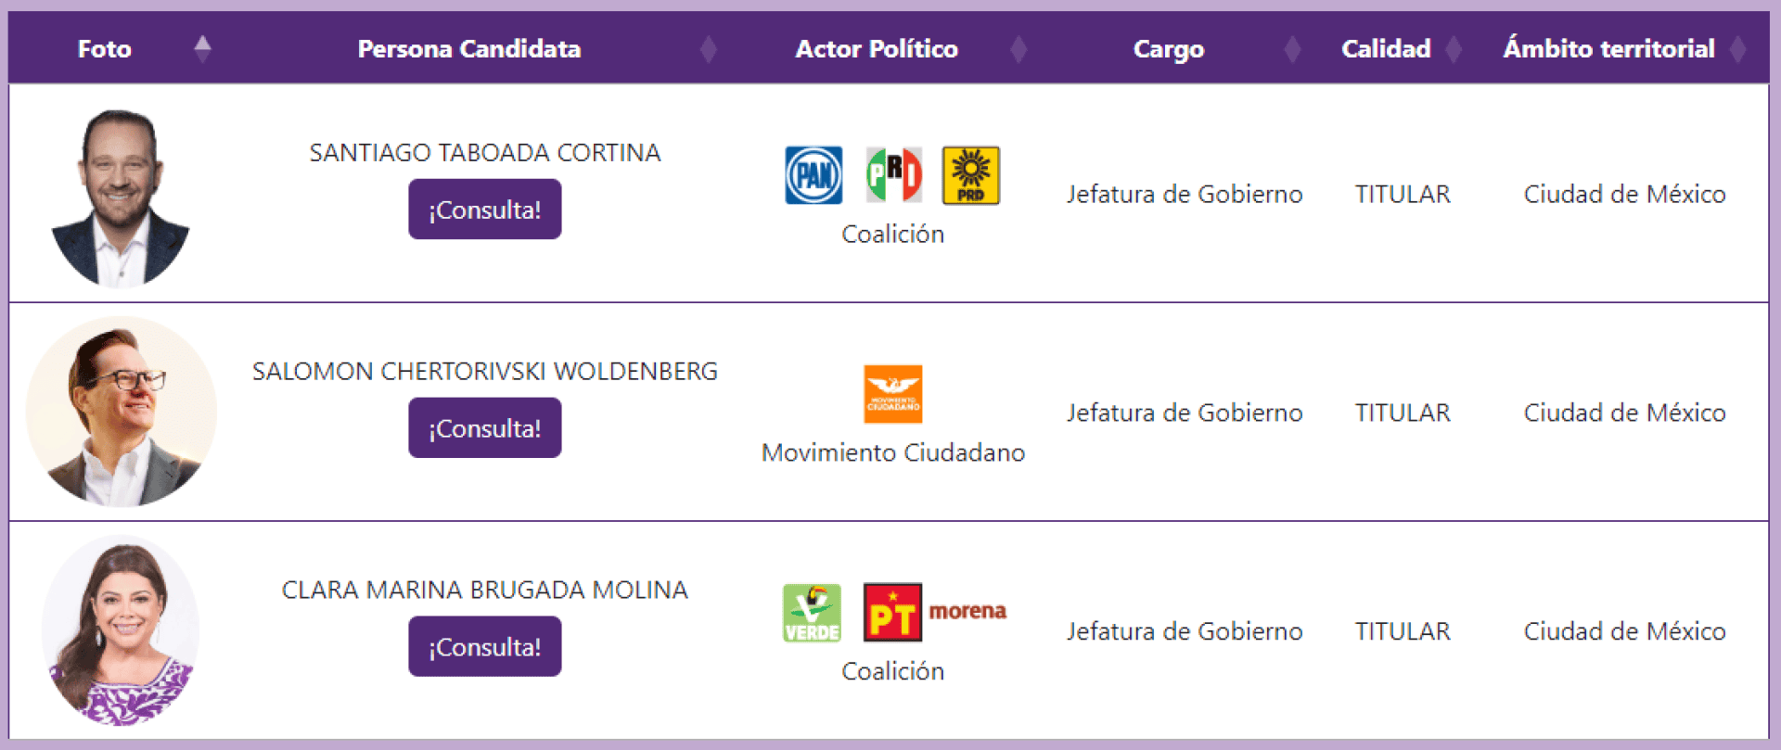Viewport: 1781px width, 750px height.
Task: Sort by Actor Político column arrow
Action: click(x=1019, y=48)
